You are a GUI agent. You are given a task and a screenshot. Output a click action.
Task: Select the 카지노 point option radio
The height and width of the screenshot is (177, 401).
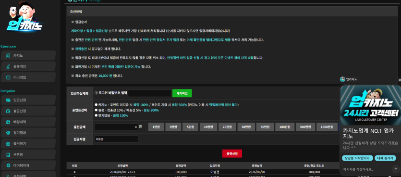96,105
